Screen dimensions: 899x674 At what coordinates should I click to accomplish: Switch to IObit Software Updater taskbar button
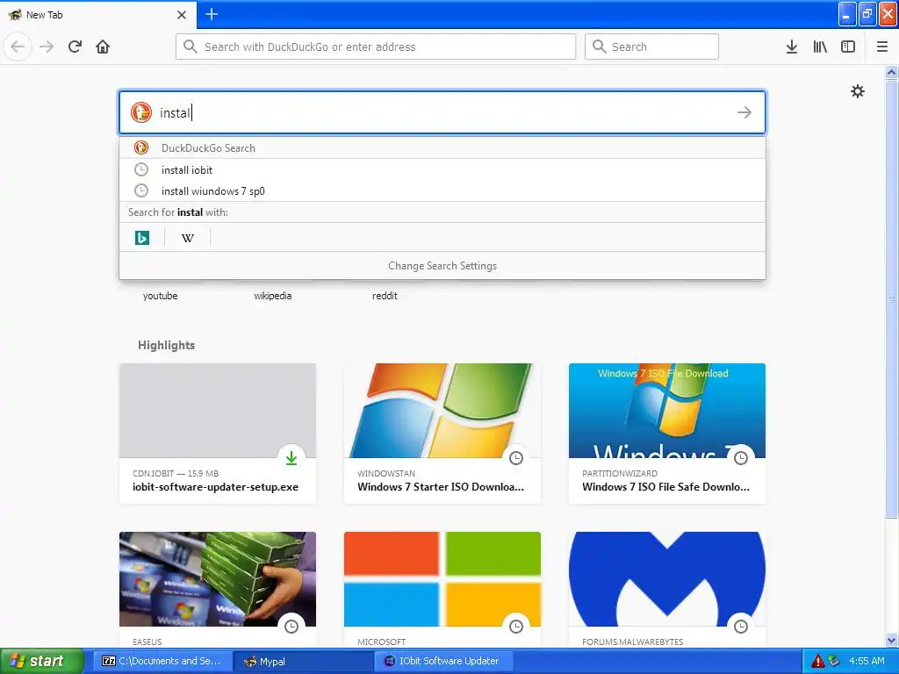click(x=443, y=661)
